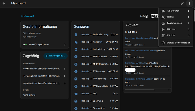Image resolution: width=195 pixels, height=111 pixels.
Task: Click the Batterie (1) PV-Stromstärke ampere icon
Action: click(76, 86)
